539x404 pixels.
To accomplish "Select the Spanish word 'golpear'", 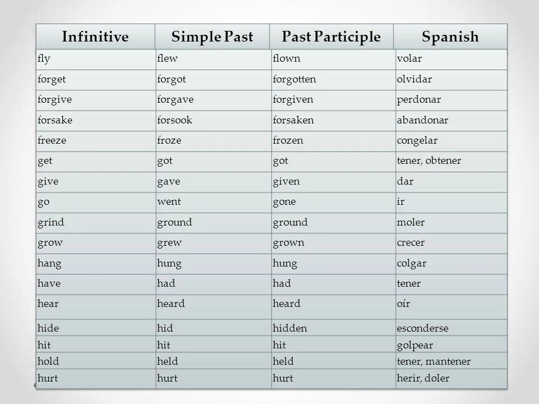I will click(x=415, y=345).
